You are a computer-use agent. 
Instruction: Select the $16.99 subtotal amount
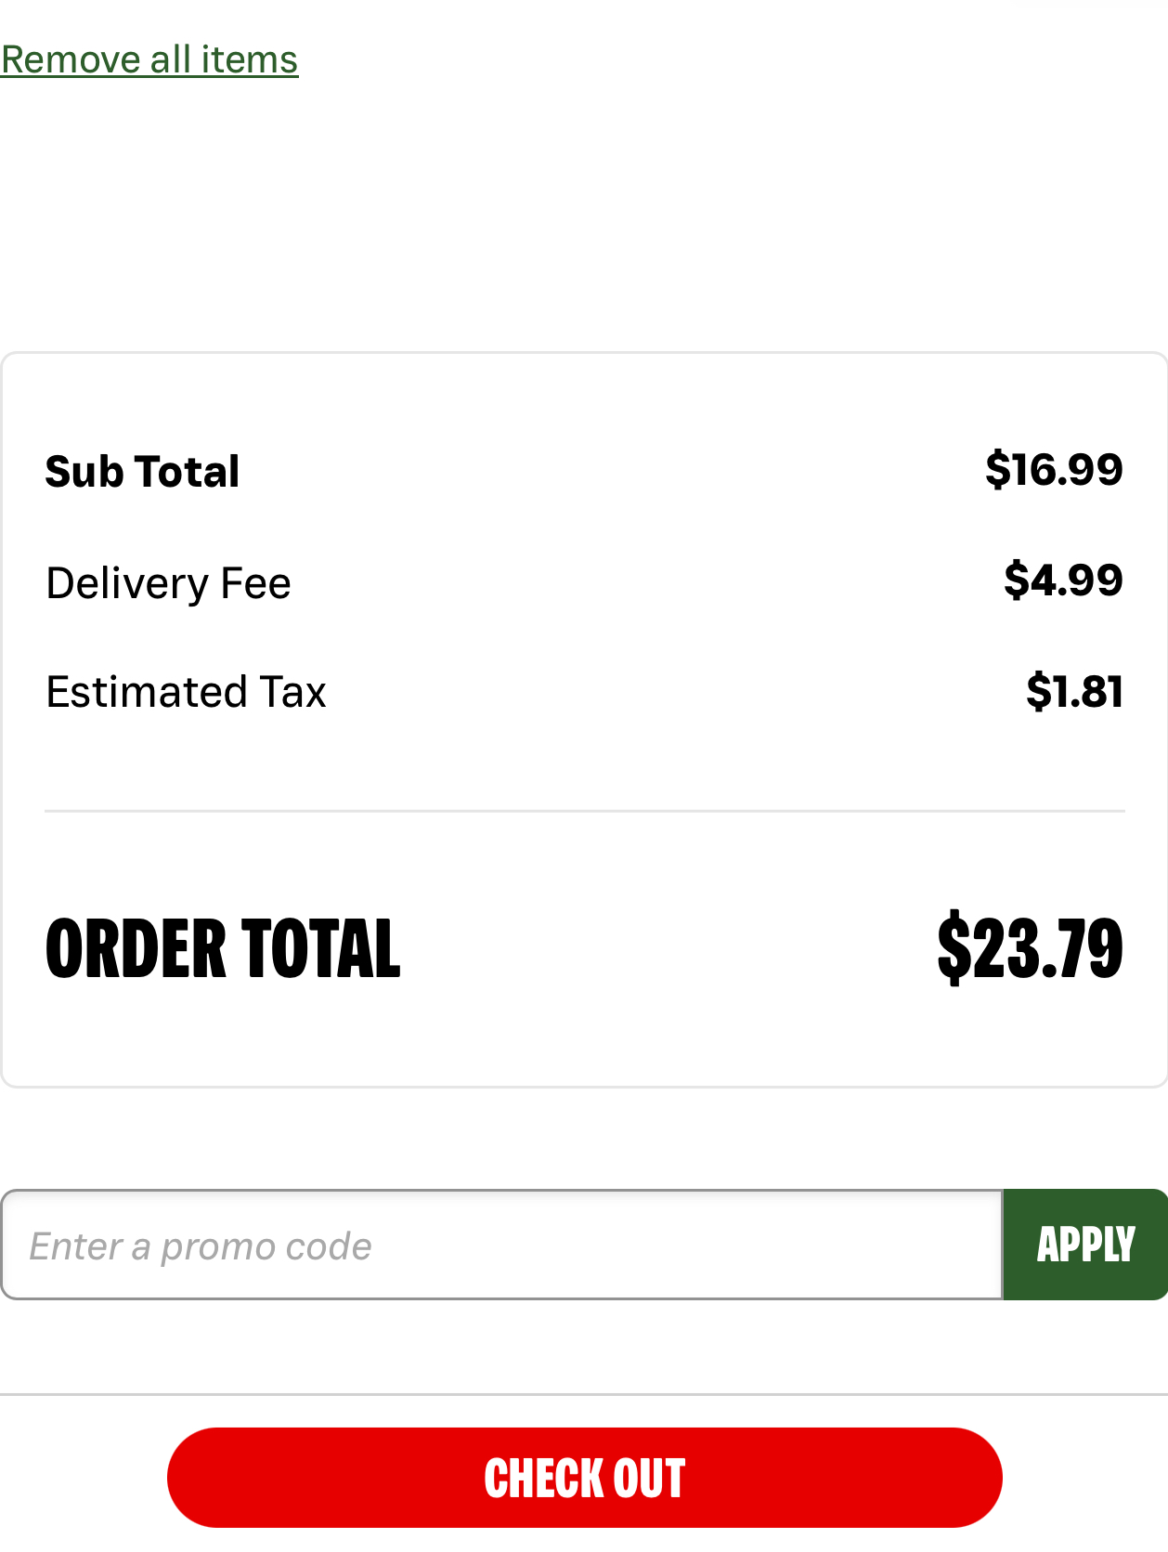[1054, 470]
